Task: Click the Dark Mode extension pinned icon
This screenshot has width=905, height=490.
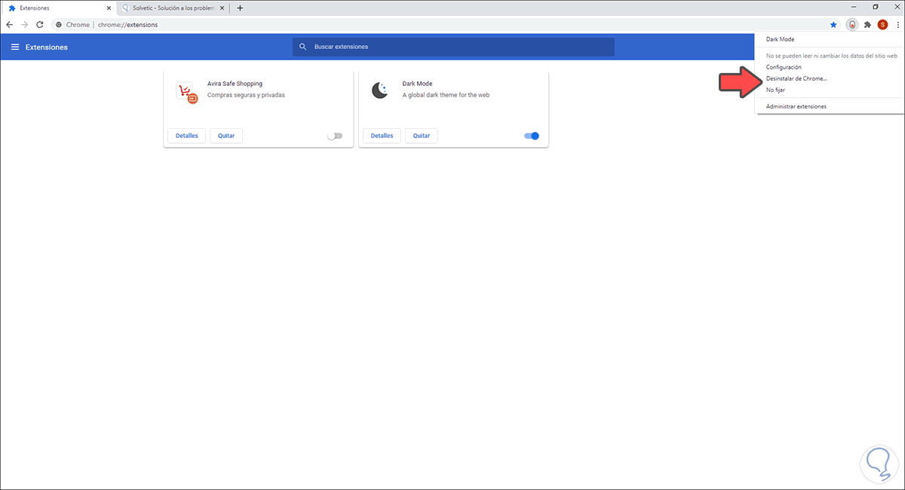Action: [x=851, y=24]
